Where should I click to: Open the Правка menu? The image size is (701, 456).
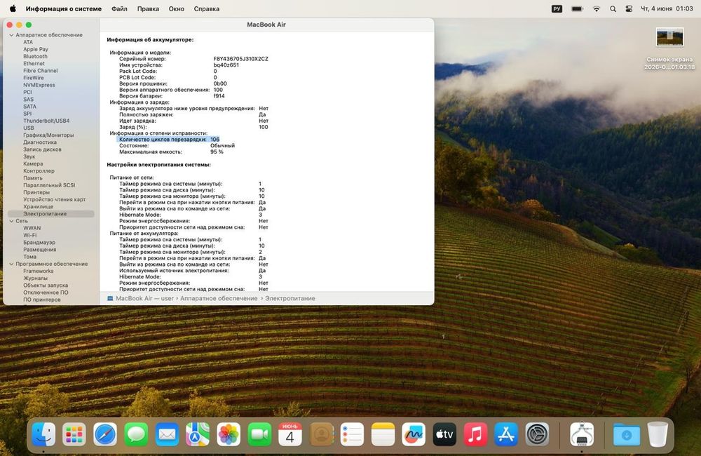148,8
